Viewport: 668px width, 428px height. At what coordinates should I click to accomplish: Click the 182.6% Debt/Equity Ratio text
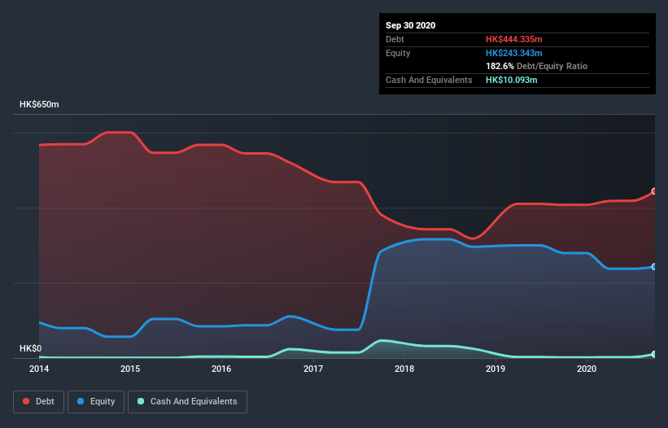[537, 67]
